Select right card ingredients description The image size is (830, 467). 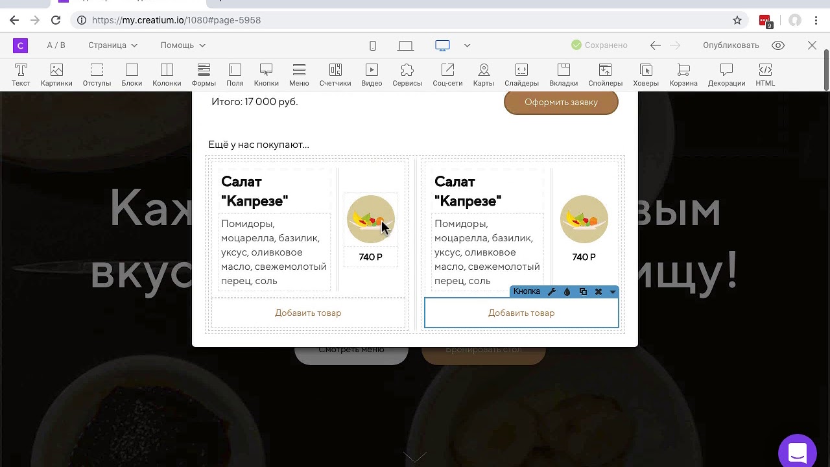[x=488, y=252]
